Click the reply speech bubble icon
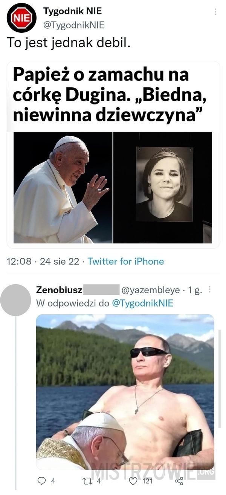 pos(41,481)
